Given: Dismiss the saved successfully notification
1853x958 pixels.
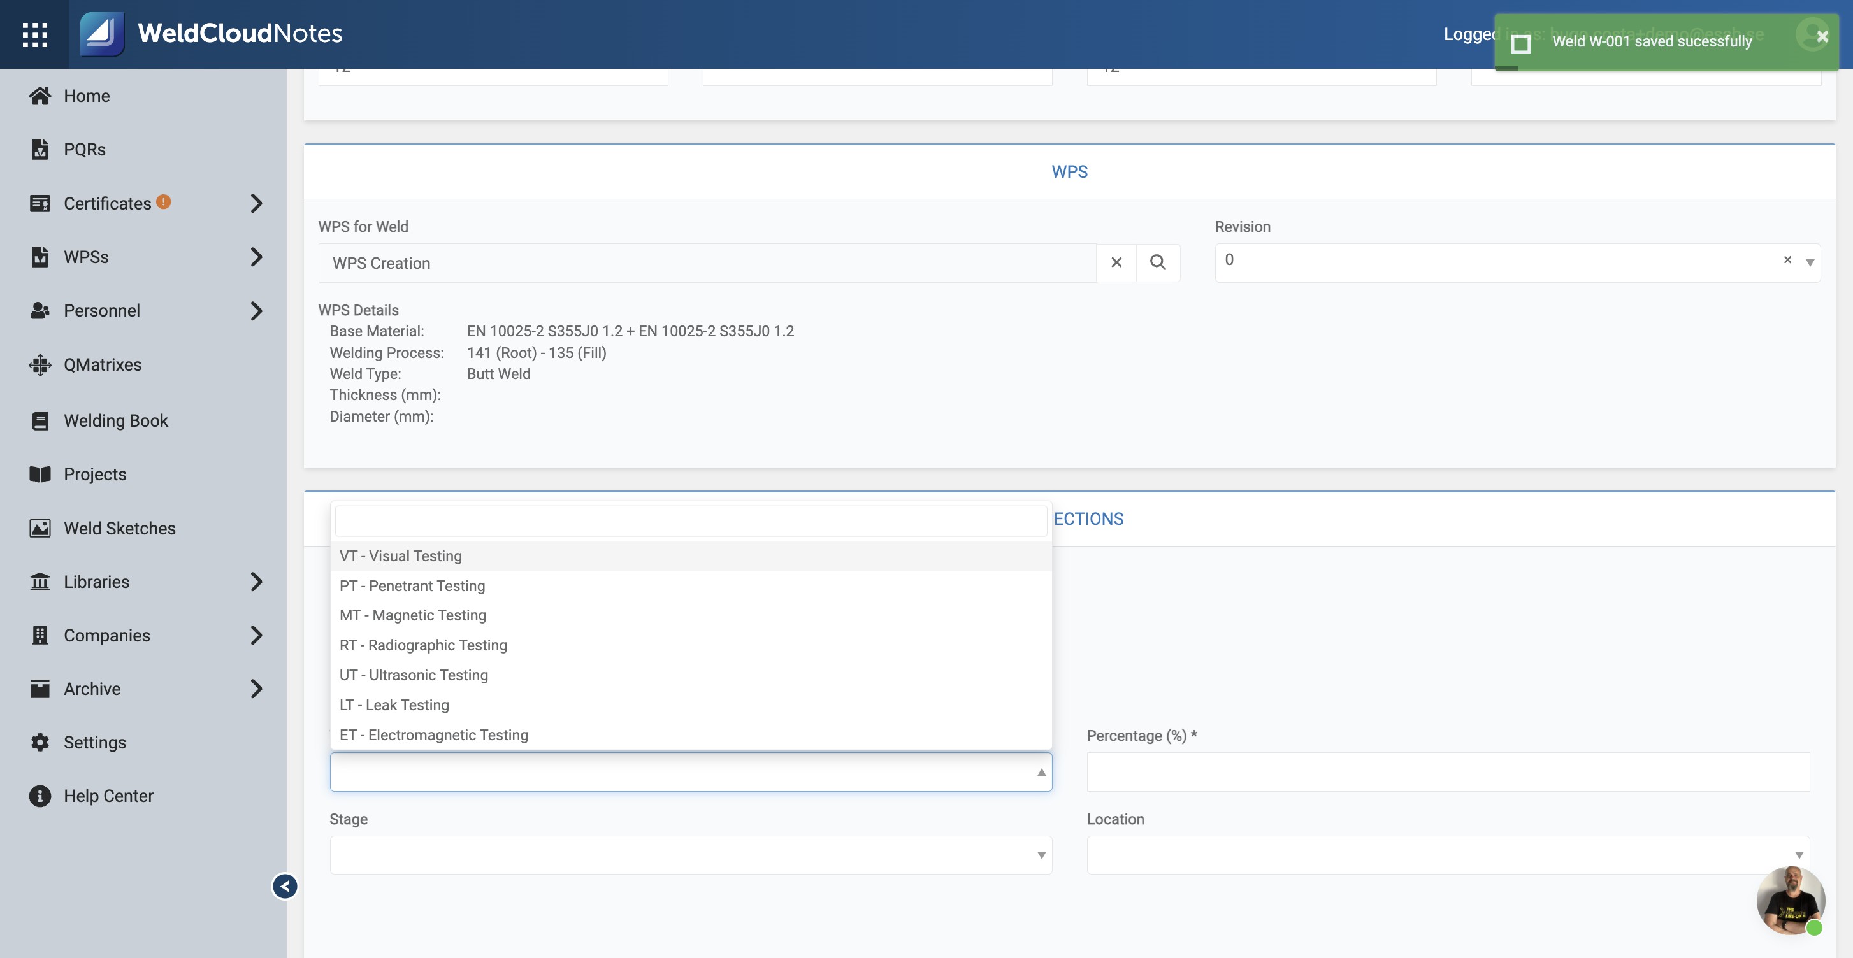Looking at the screenshot, I should (x=1822, y=36).
